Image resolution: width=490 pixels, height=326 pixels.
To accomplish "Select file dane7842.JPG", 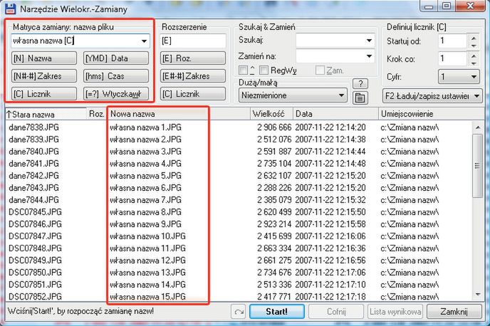I will (x=33, y=176).
